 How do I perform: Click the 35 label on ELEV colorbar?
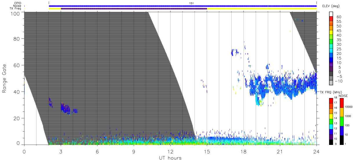(339, 40)
